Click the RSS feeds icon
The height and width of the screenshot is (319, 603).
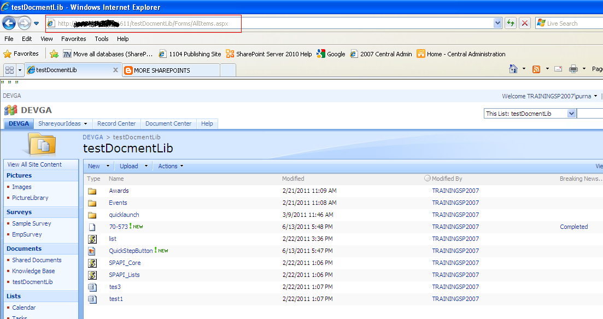536,69
